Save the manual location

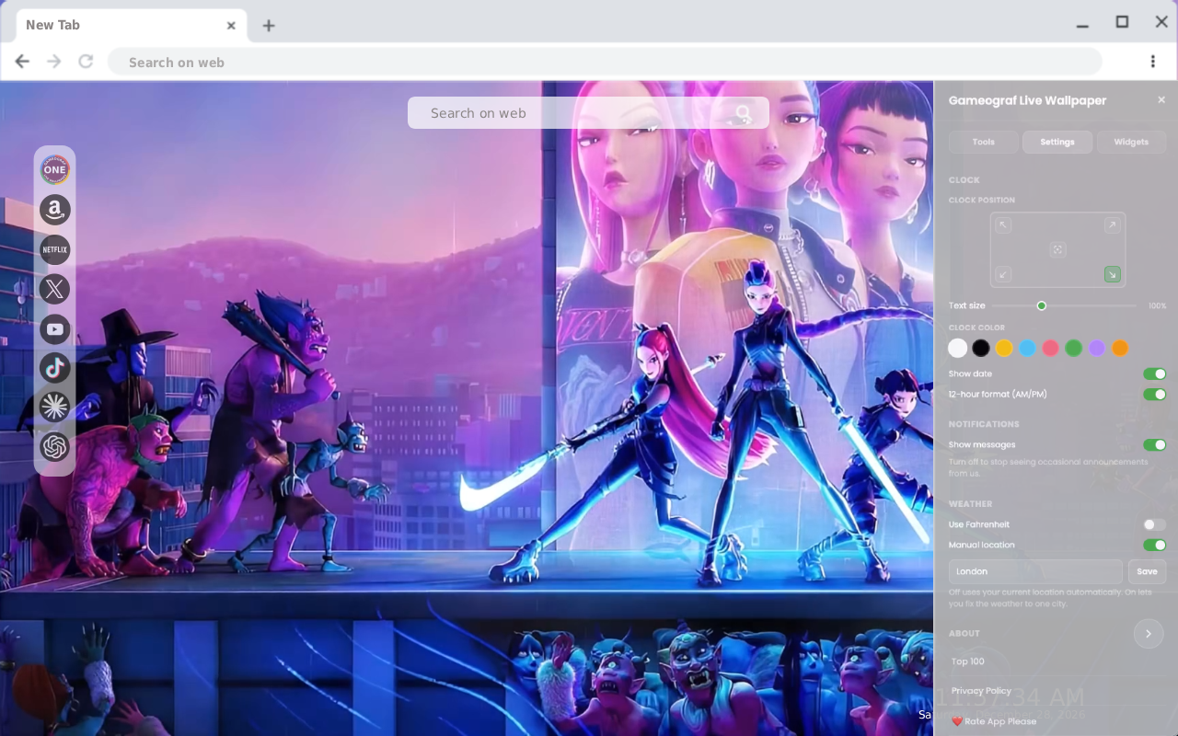tap(1147, 571)
